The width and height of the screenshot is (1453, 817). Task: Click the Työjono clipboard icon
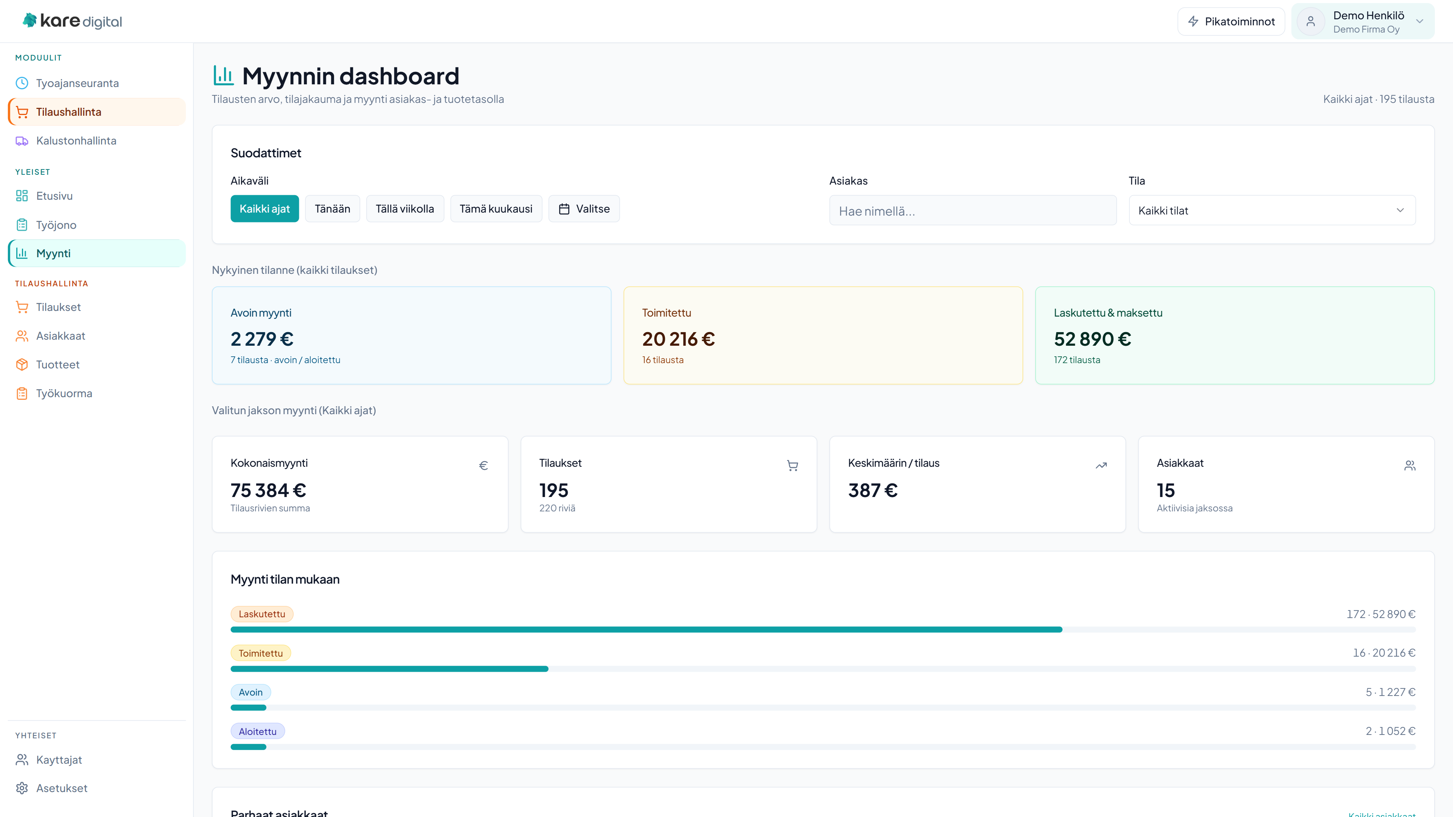click(x=22, y=225)
